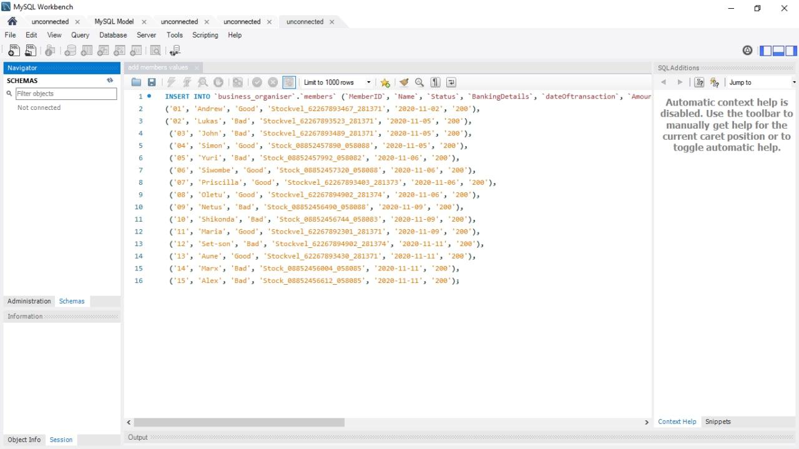
Task: Switch to the Snippets panel
Action: coord(718,422)
